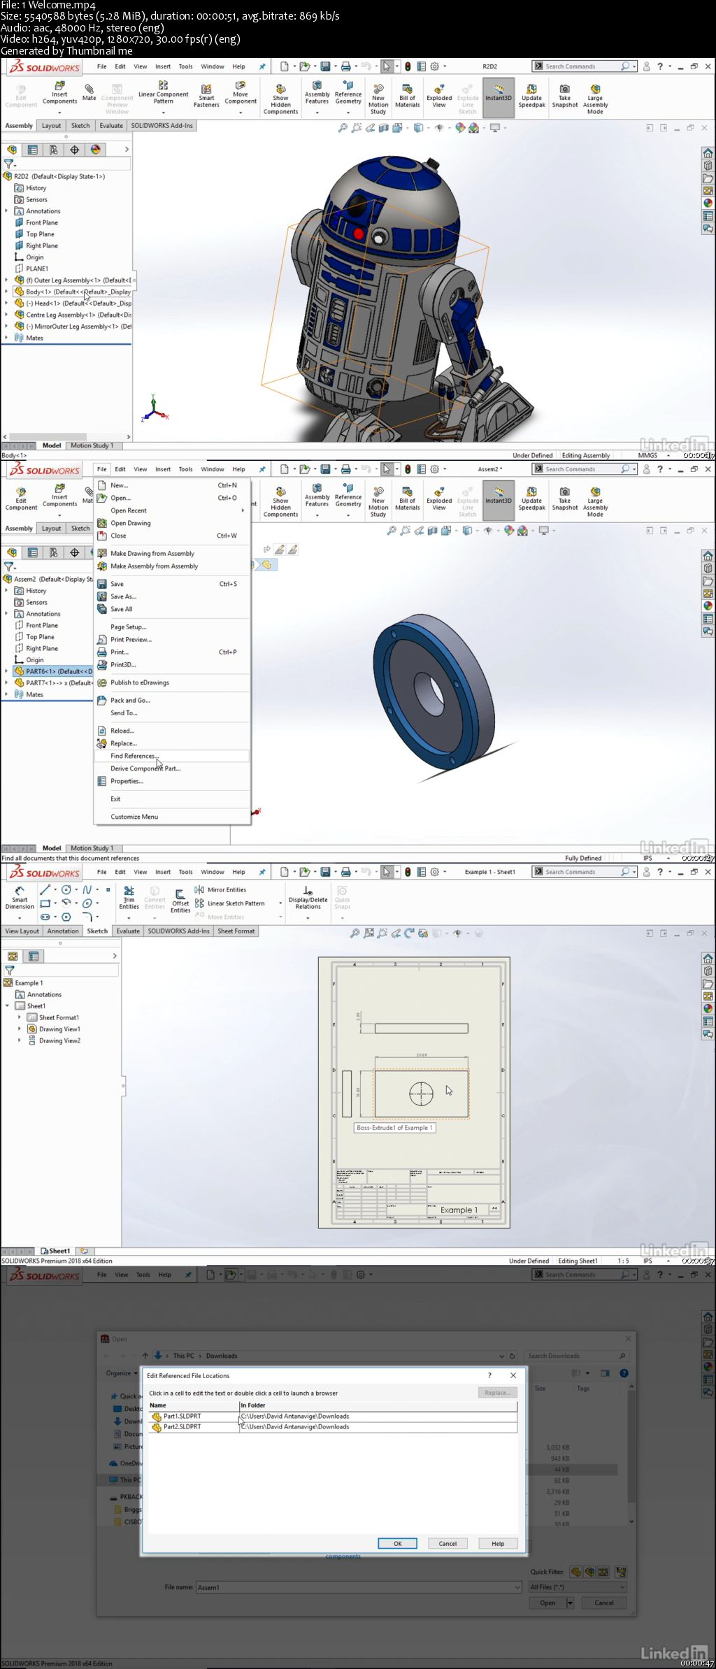Screen dimensions: 716x1669
Task: Open the DisplayManager tab in R2D2 tree panel
Action: click(x=96, y=150)
